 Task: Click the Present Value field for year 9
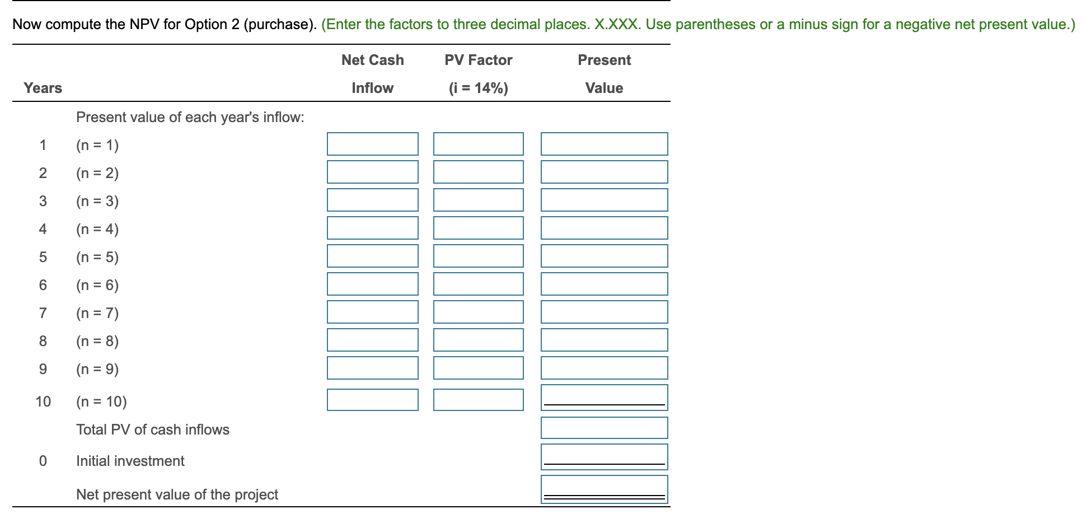click(x=605, y=368)
